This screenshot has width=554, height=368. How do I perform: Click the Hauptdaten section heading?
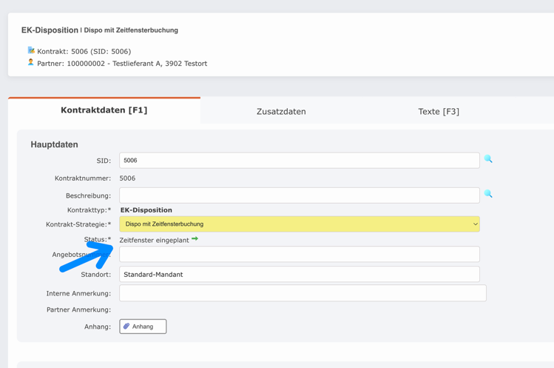(54, 145)
